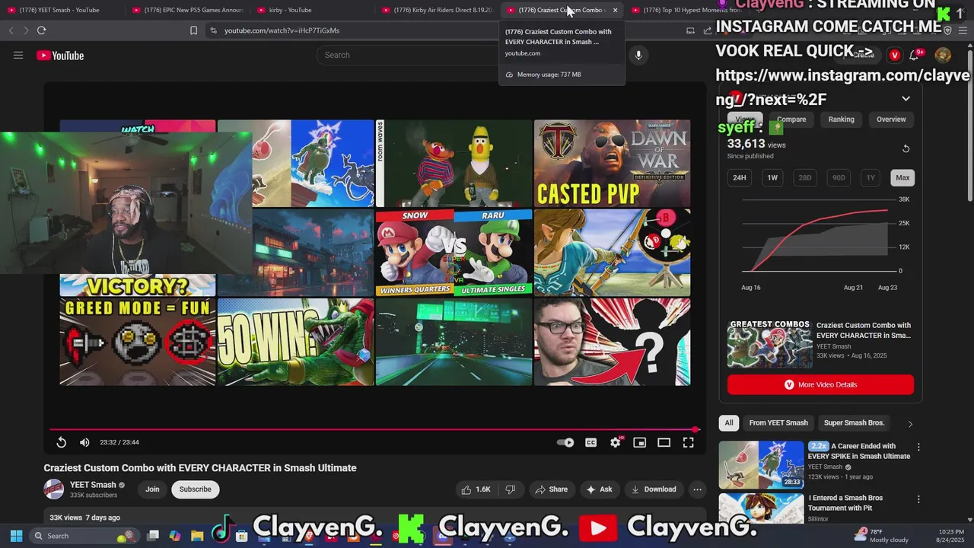Select the 1Y time range
Screen dimensions: 974x548
point(871,177)
